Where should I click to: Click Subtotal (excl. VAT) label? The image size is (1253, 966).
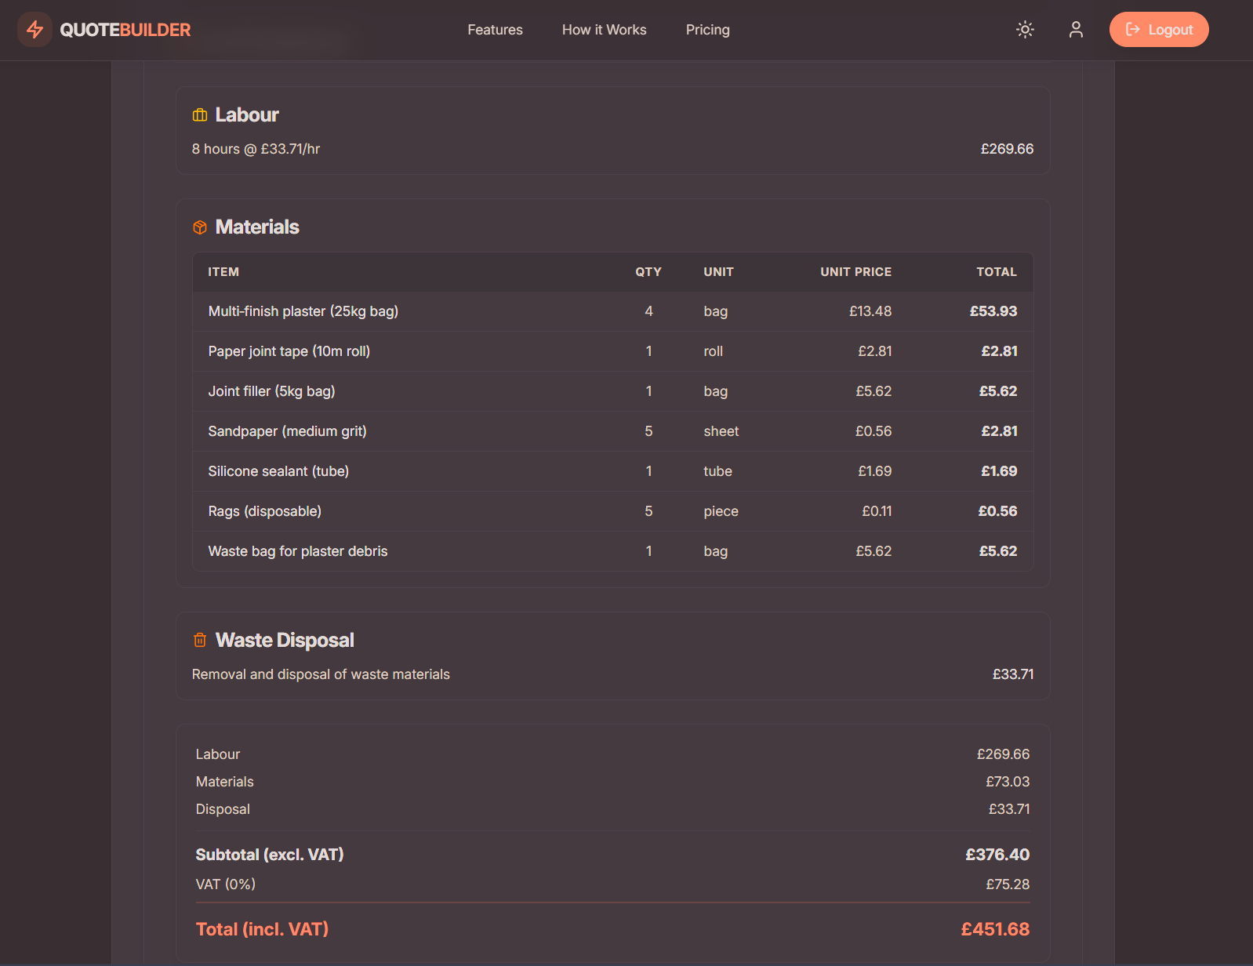(x=270, y=855)
